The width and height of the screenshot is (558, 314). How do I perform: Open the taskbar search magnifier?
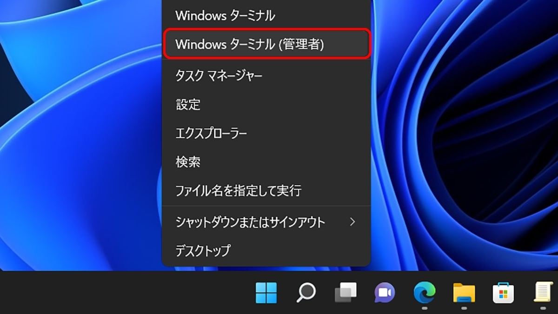pyautogui.click(x=306, y=292)
